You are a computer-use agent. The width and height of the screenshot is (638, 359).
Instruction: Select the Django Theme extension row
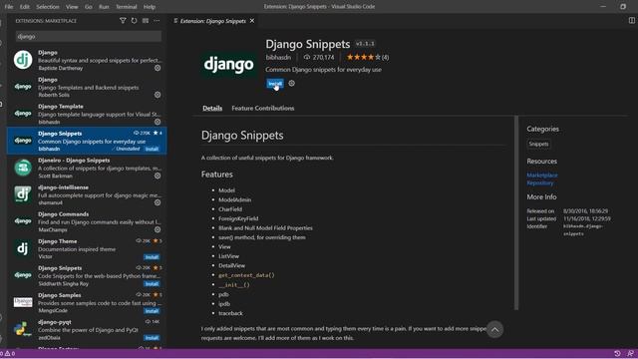click(x=87, y=248)
